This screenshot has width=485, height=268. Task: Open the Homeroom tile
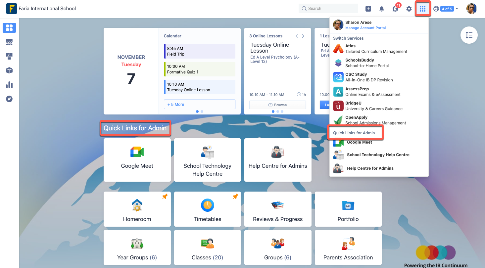tap(137, 209)
